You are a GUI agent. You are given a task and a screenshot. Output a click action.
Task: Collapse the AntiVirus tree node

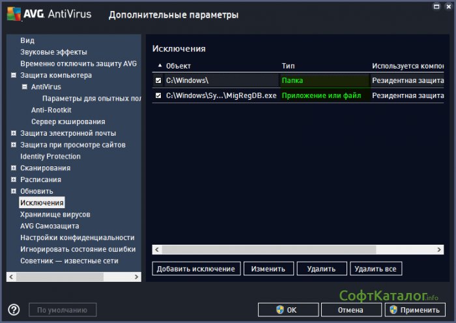coord(24,87)
